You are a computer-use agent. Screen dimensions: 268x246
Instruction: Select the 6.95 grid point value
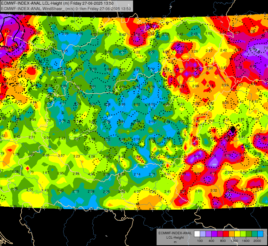37,33
